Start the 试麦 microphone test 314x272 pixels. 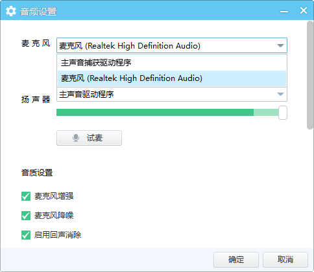(x=89, y=138)
